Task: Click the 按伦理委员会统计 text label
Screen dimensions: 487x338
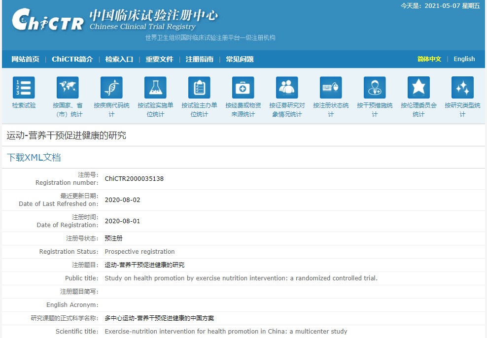Action: pyautogui.click(x=418, y=109)
